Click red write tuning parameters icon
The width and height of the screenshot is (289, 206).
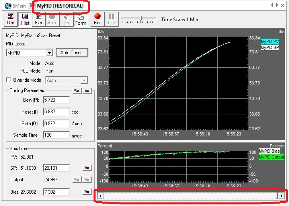(86, 91)
